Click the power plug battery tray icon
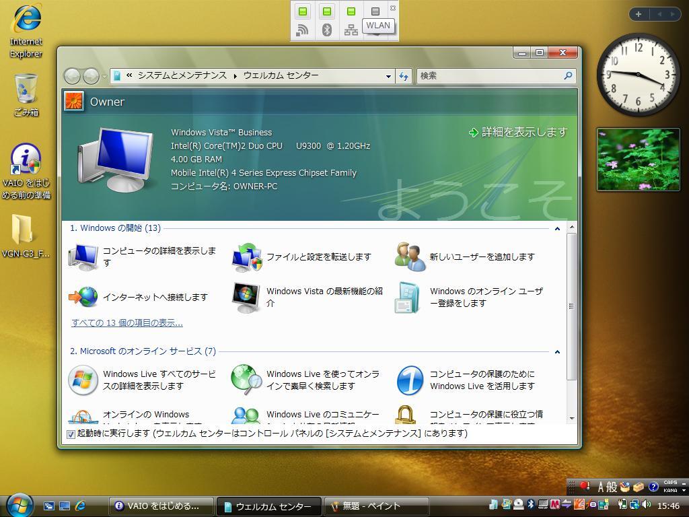The image size is (689, 517). [x=622, y=505]
